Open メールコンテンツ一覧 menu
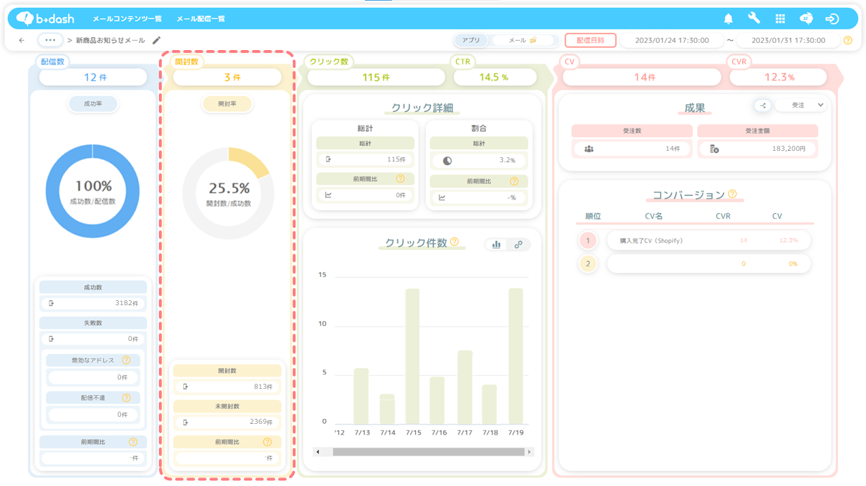The height and width of the screenshot is (486, 866). click(x=127, y=19)
